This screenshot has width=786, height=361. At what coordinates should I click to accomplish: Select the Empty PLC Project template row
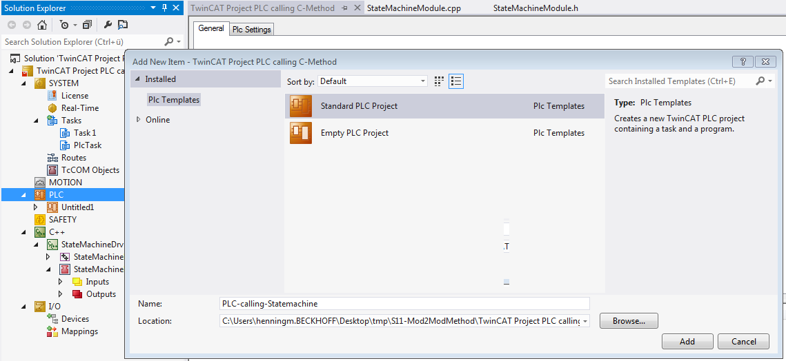click(x=444, y=133)
